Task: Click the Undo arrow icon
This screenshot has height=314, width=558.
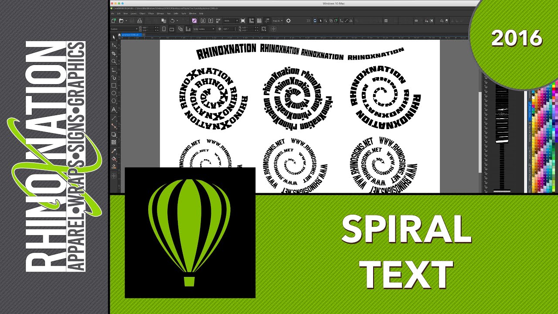Action: (x=172, y=20)
